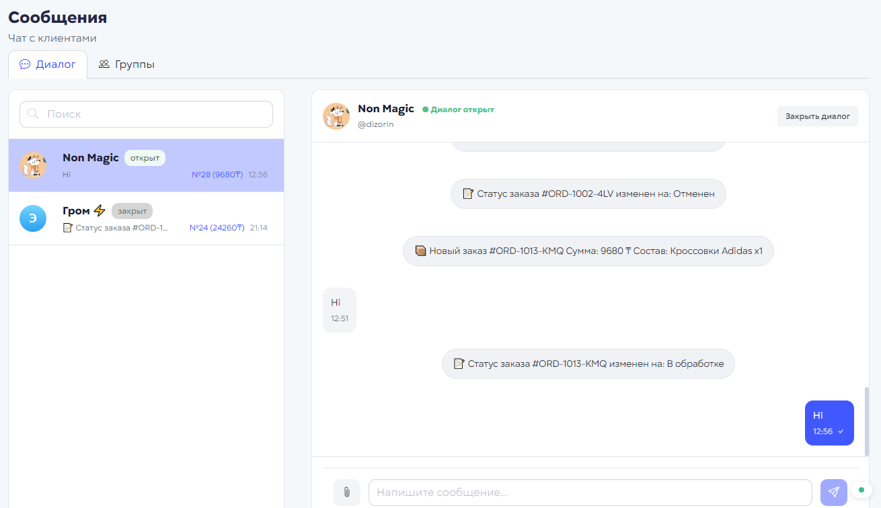Click Non Magic avatar in chat header
881x508 pixels.
point(336,116)
